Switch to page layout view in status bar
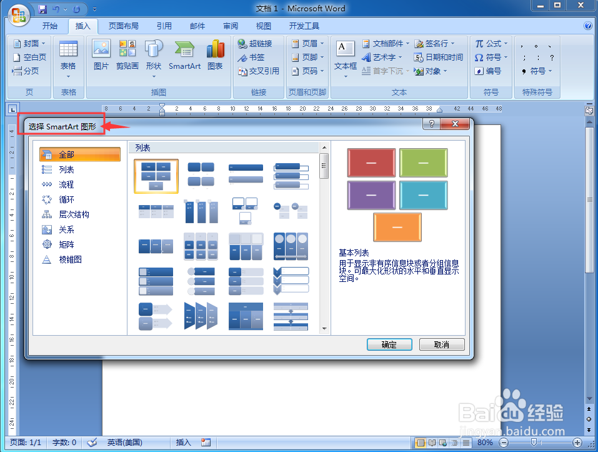 click(421, 443)
